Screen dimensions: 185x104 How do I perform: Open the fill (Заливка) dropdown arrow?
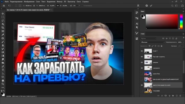(183, 46)
